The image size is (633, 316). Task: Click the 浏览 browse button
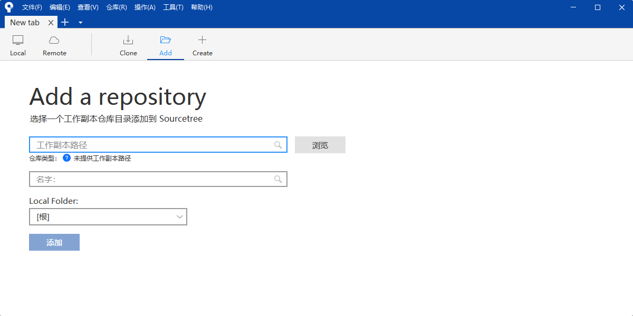pos(320,145)
